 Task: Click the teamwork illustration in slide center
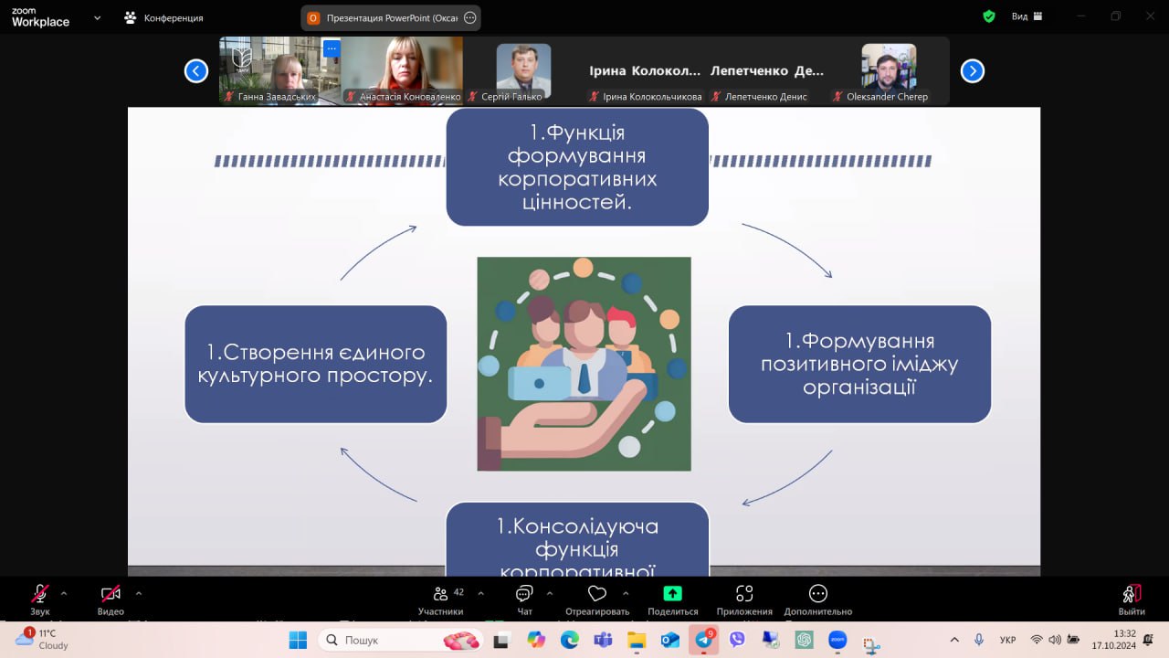(584, 364)
